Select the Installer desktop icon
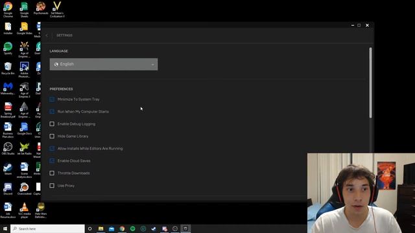The width and height of the screenshot is (415, 233). 8,28
